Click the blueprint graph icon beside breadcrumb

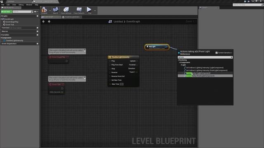point(110,21)
